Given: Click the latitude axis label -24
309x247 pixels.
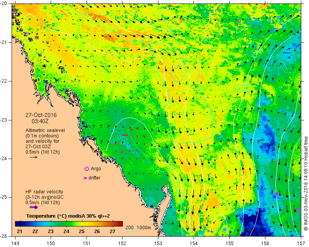Looking at the screenshot, I should coord(4,159).
